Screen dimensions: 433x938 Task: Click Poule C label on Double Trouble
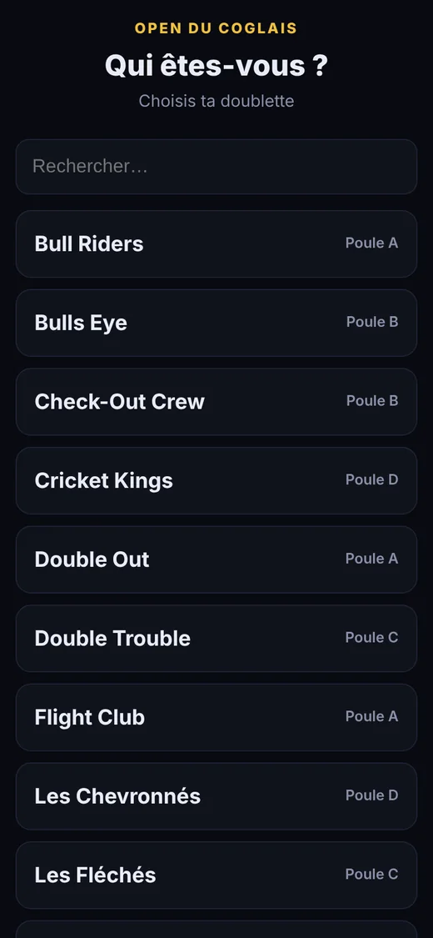point(371,638)
